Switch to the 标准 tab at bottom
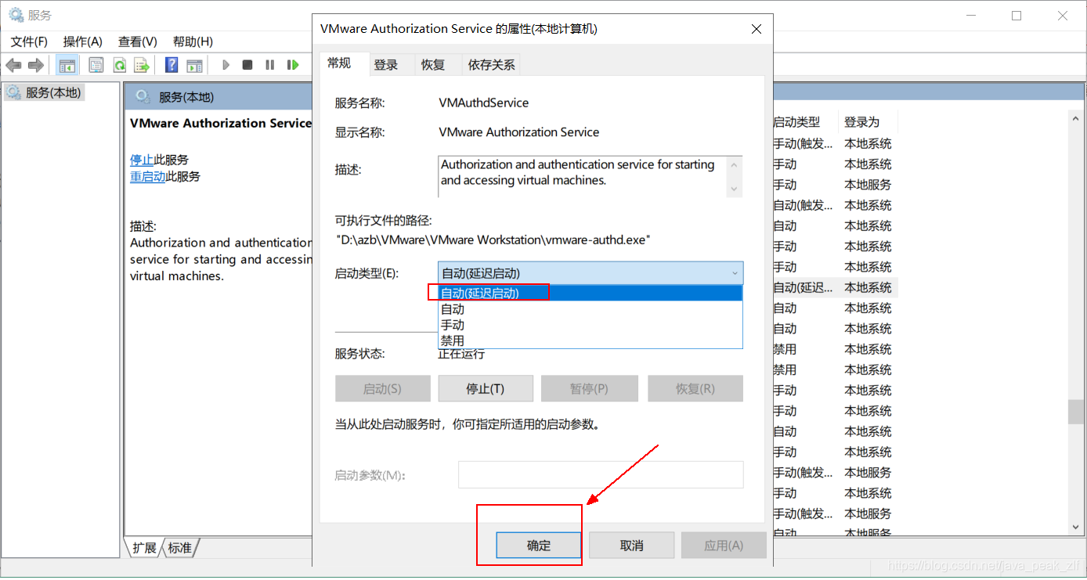 coord(179,548)
